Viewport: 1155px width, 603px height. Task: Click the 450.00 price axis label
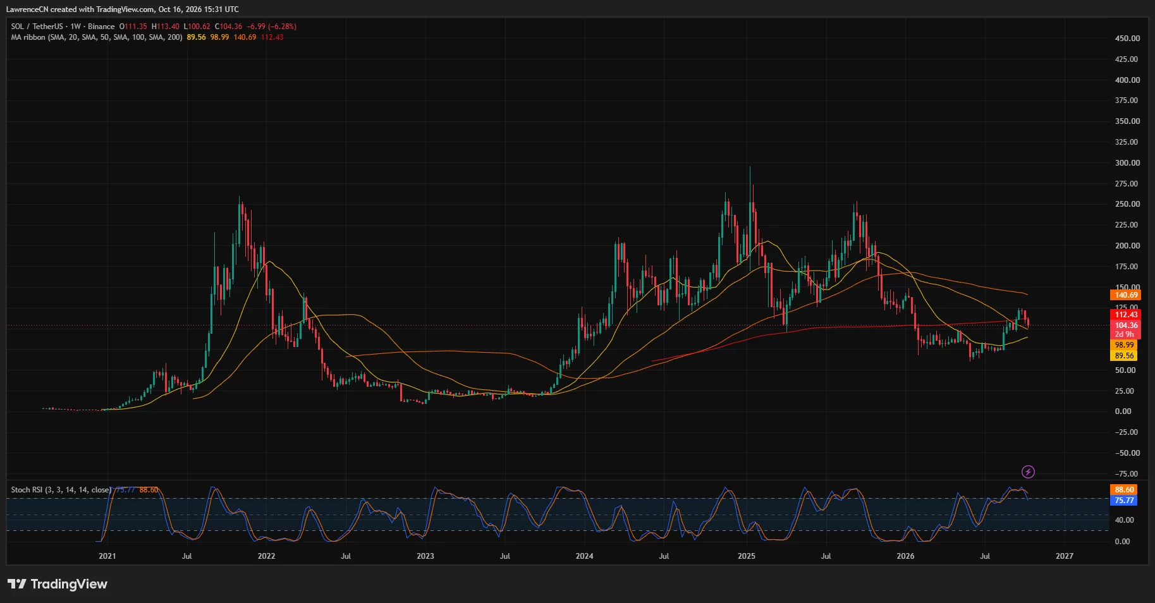tap(1127, 39)
